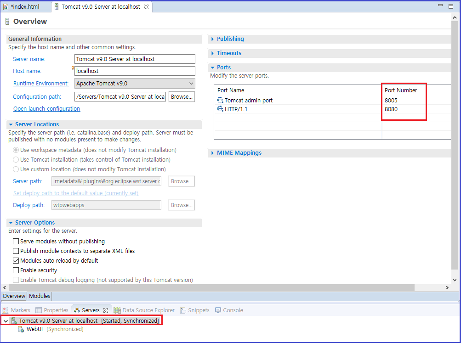Click the Tomcat server icon in Servers list
Screen dimensions: 461x343
click(x=14, y=321)
